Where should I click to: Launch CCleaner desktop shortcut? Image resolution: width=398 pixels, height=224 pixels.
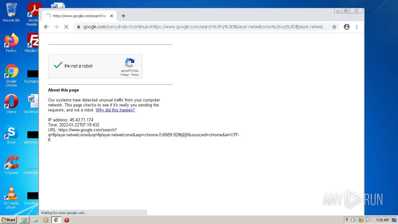coord(11,165)
